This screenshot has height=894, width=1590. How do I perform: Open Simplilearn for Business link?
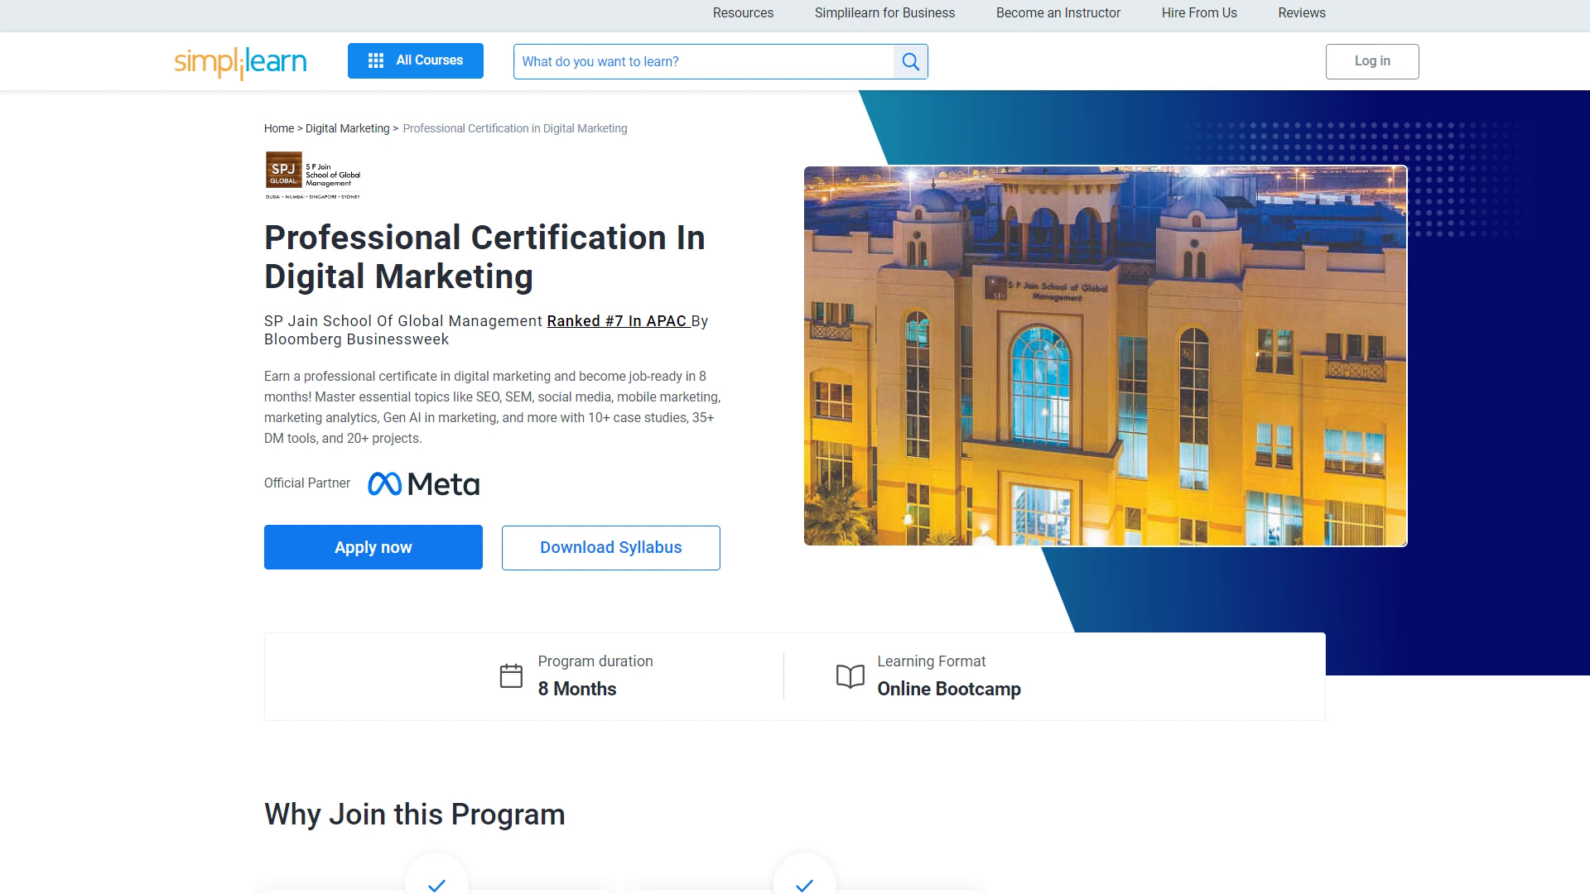884,13
